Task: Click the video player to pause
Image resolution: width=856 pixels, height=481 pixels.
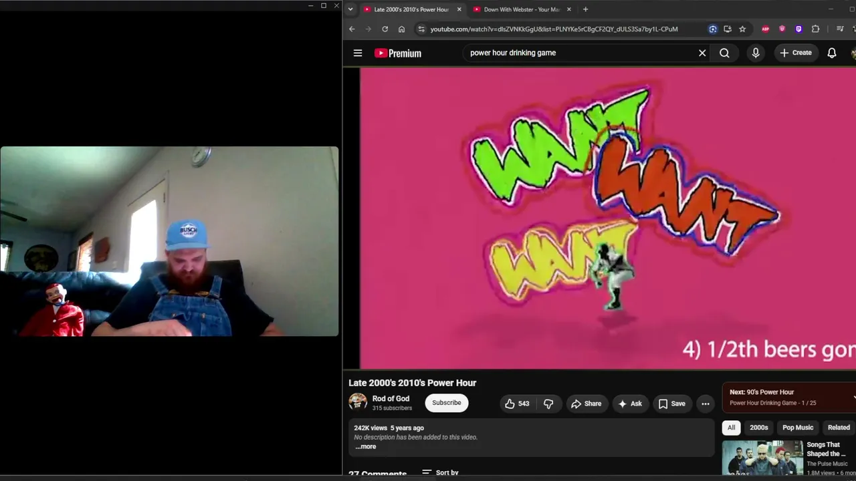Action: tap(607, 218)
